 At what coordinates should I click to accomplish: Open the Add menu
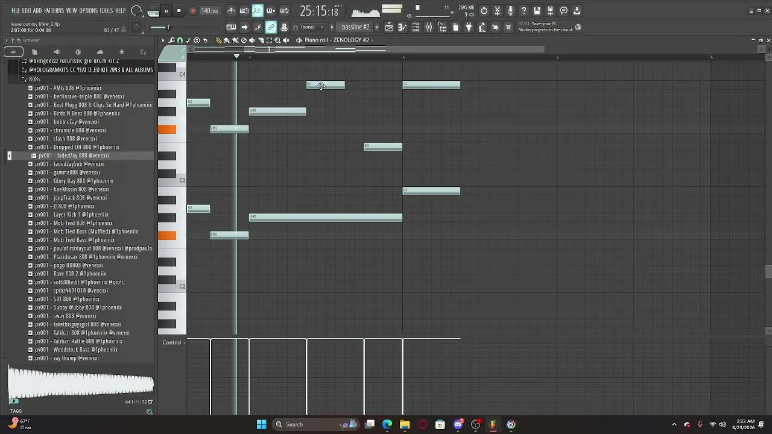coord(37,11)
